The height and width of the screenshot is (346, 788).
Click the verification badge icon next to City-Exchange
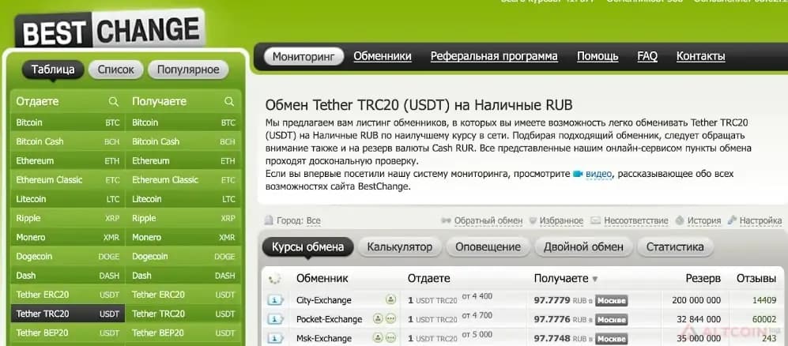tap(390, 300)
